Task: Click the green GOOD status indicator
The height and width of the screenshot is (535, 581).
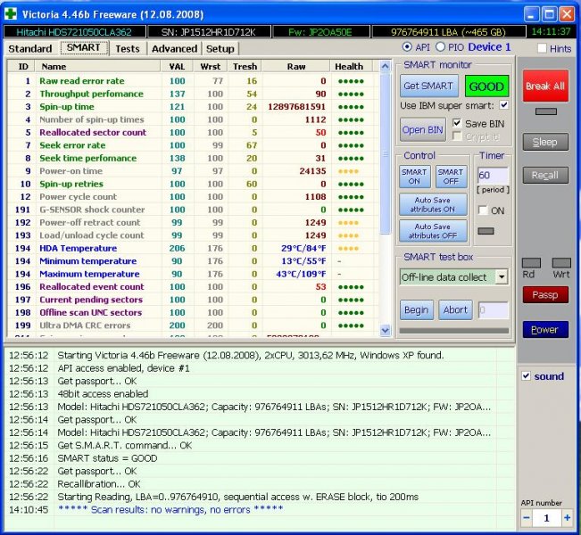Action: point(486,86)
